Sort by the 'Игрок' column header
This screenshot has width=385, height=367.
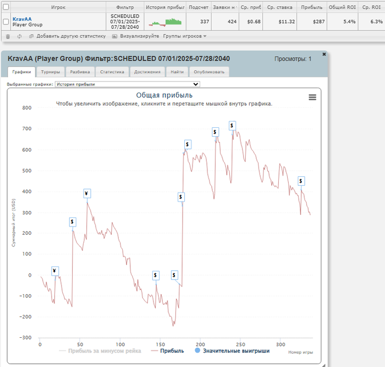click(58, 7)
